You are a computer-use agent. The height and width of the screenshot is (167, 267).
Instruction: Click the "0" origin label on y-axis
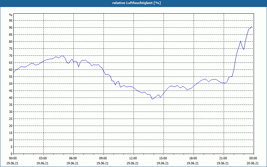point(12,154)
